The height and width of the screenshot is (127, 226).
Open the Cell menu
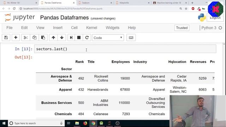pos(74,28)
